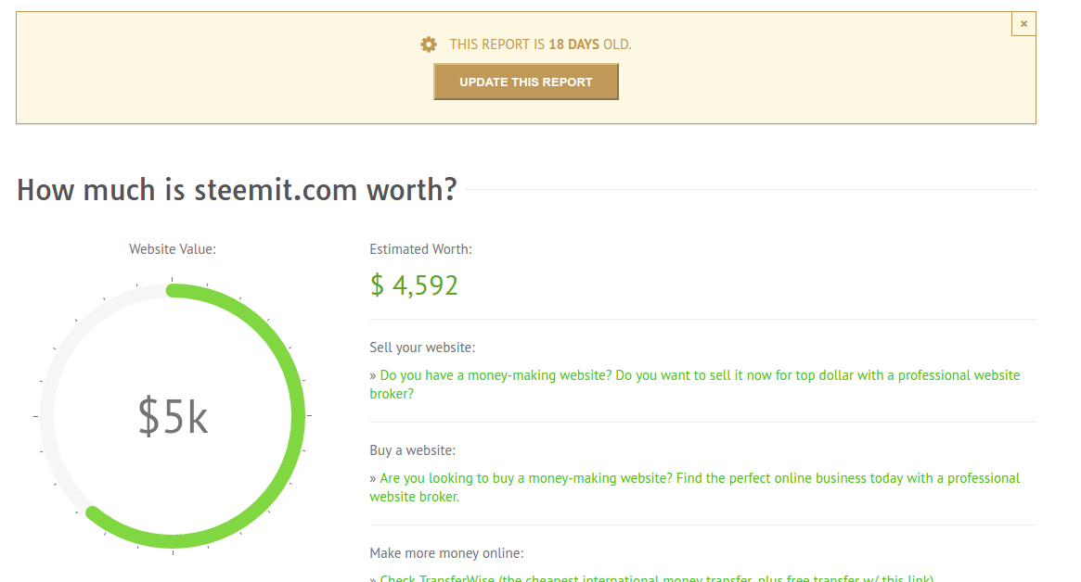This screenshot has width=1081, height=582.
Task: Click the » bullet before the buy website link
Action: point(373,478)
